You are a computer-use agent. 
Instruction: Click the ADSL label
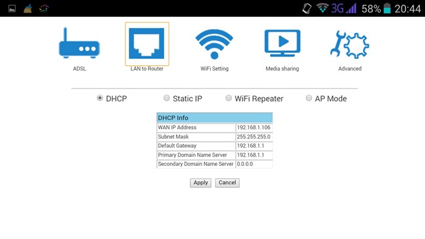tap(79, 69)
